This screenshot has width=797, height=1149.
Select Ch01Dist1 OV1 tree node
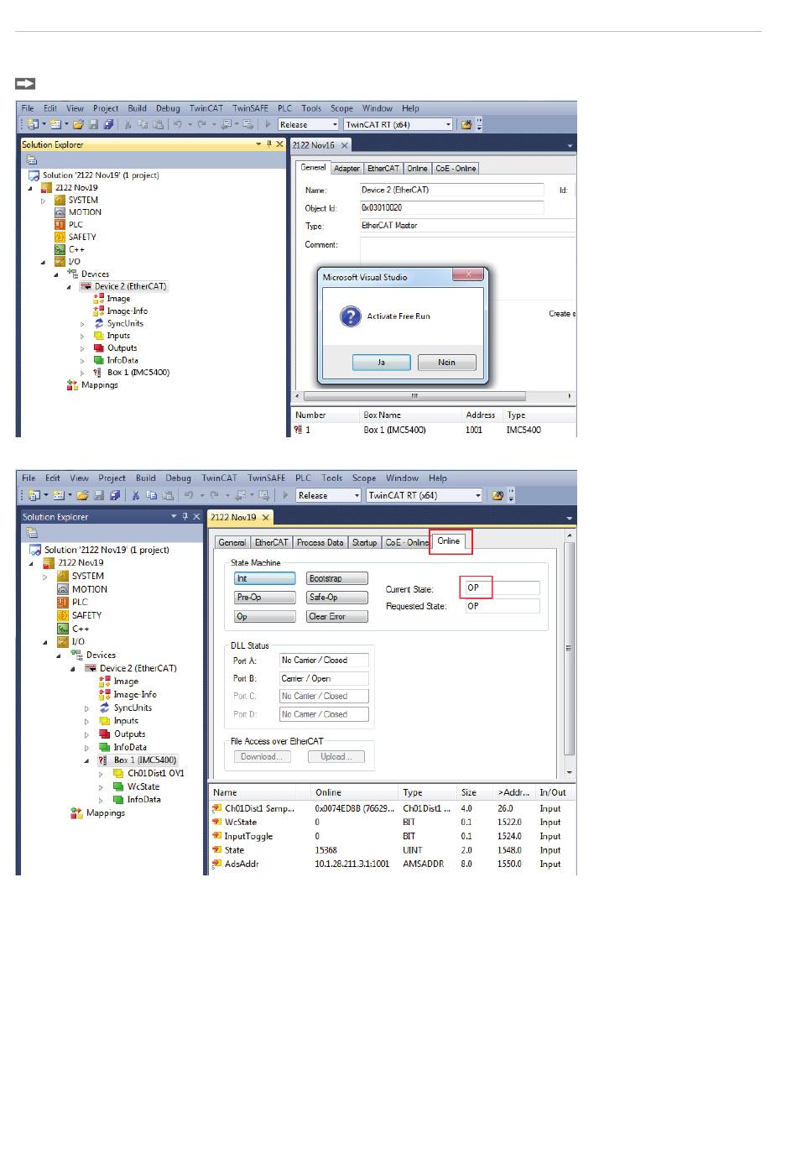tap(155, 774)
